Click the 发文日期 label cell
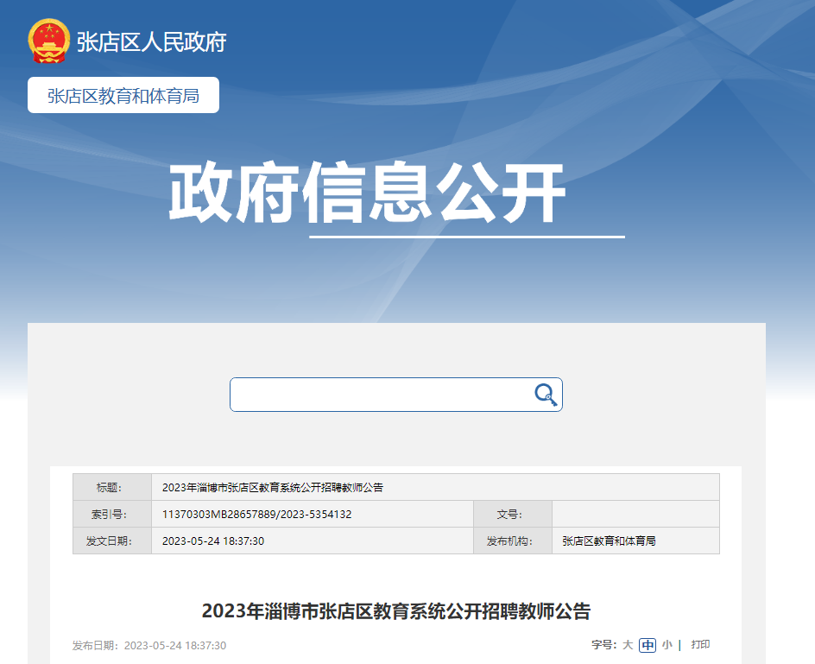Viewport: 815px width, 664px height. 112,541
